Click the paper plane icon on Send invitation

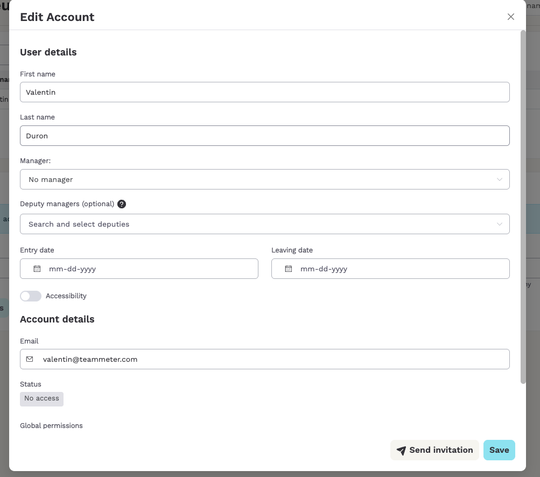coord(401,451)
